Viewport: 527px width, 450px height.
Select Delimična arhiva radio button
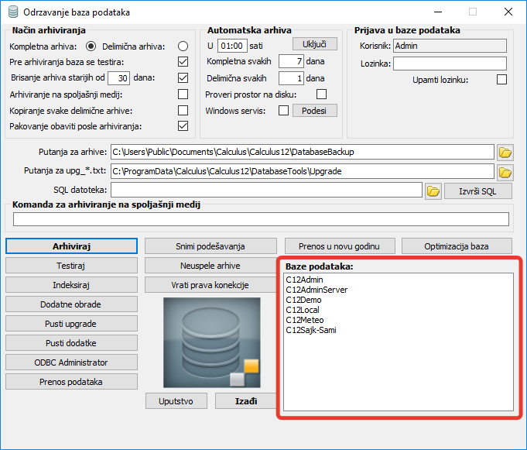pyautogui.click(x=183, y=46)
